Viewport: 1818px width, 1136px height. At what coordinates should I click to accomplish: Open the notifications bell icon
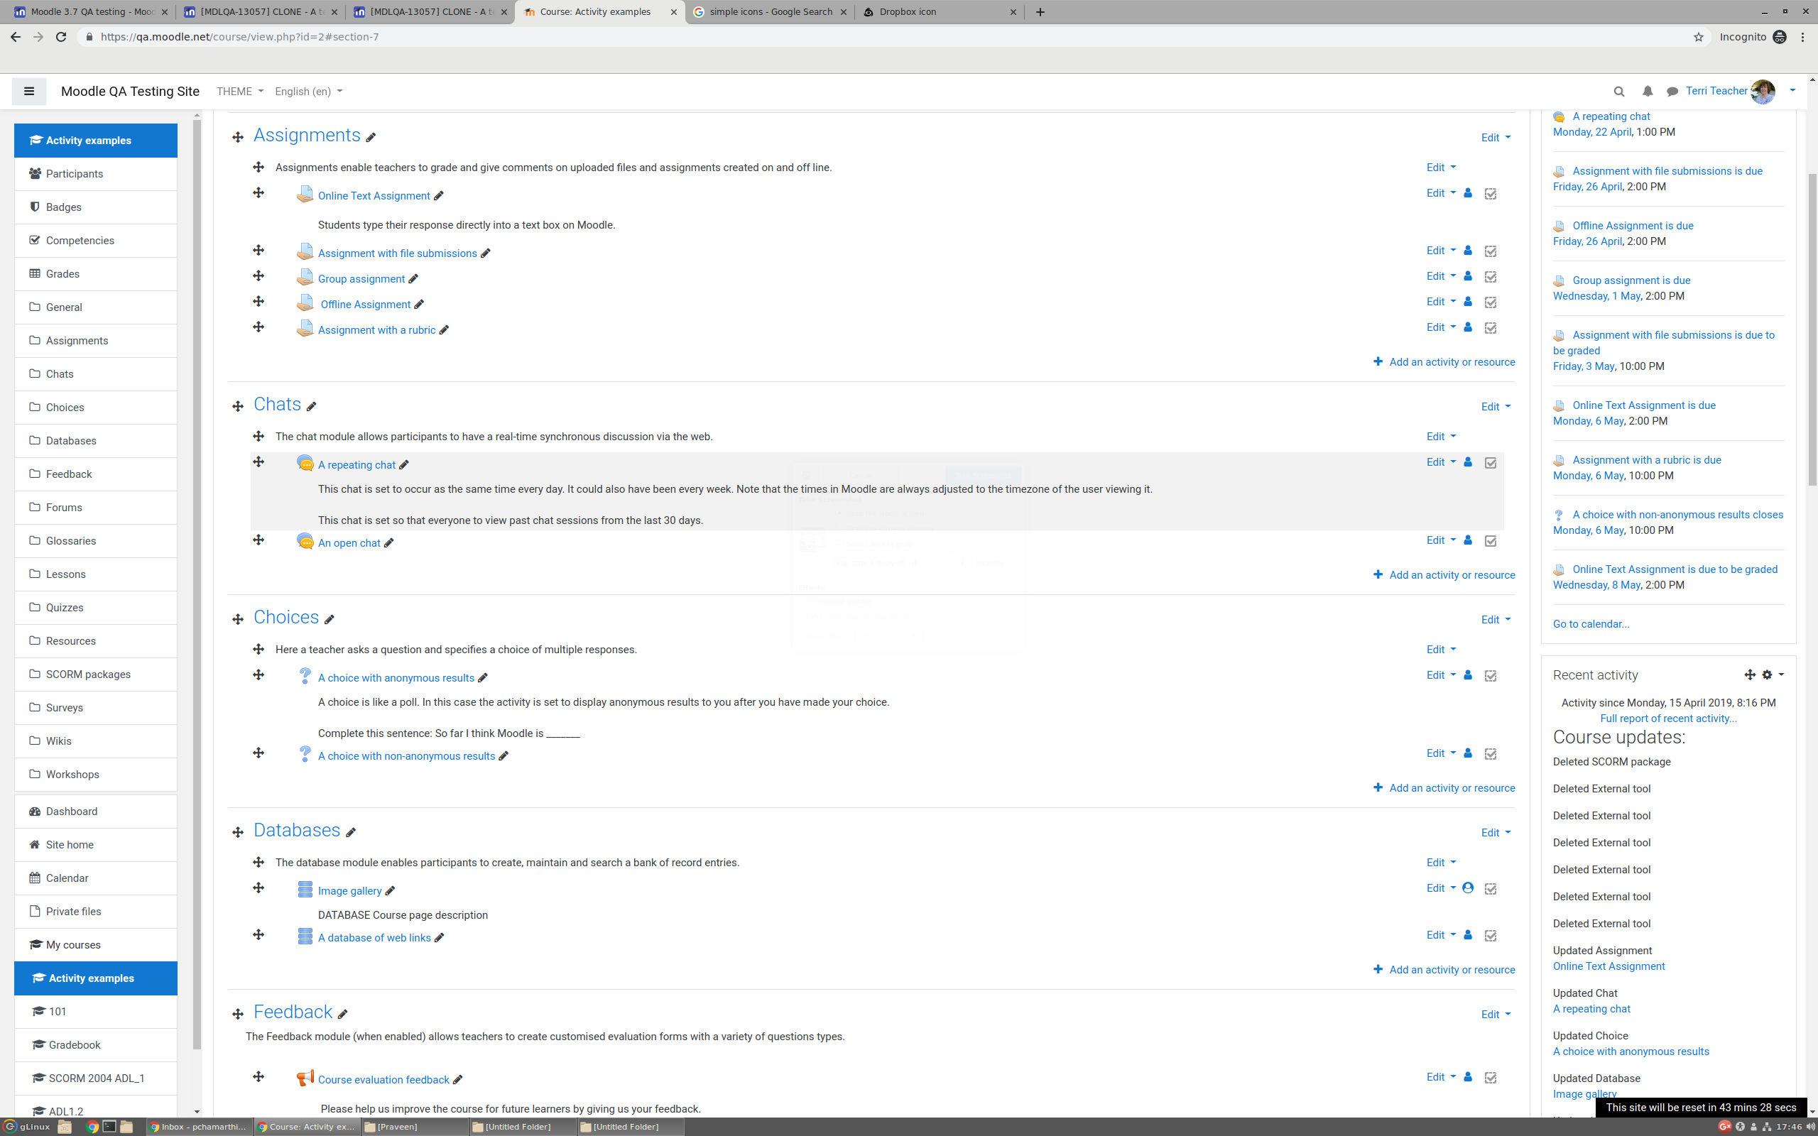[x=1648, y=92]
